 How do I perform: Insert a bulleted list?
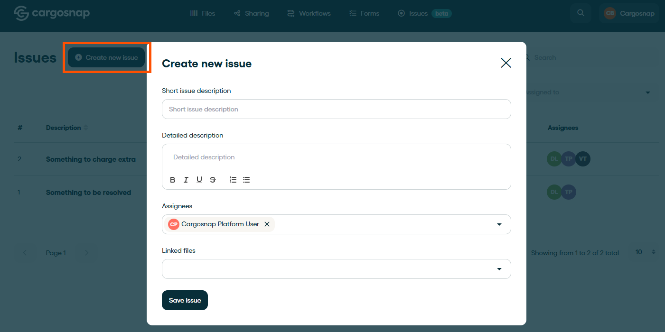246,180
